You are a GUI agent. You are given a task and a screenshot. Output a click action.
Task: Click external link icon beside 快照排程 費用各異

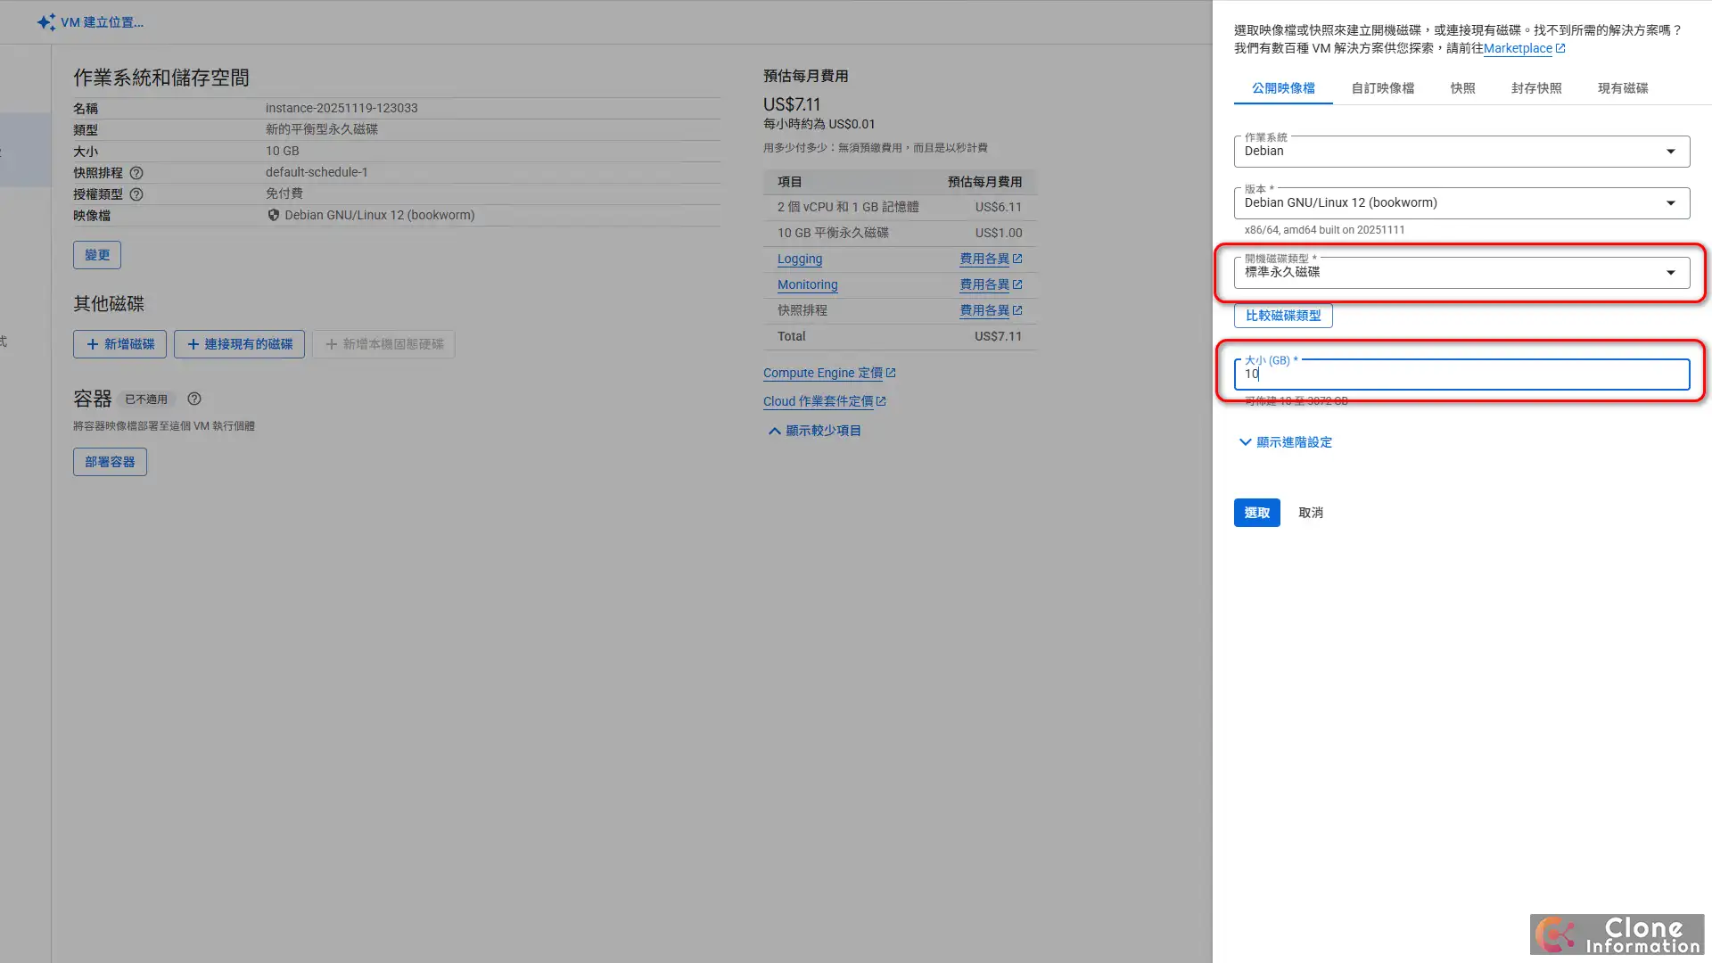(x=1017, y=310)
